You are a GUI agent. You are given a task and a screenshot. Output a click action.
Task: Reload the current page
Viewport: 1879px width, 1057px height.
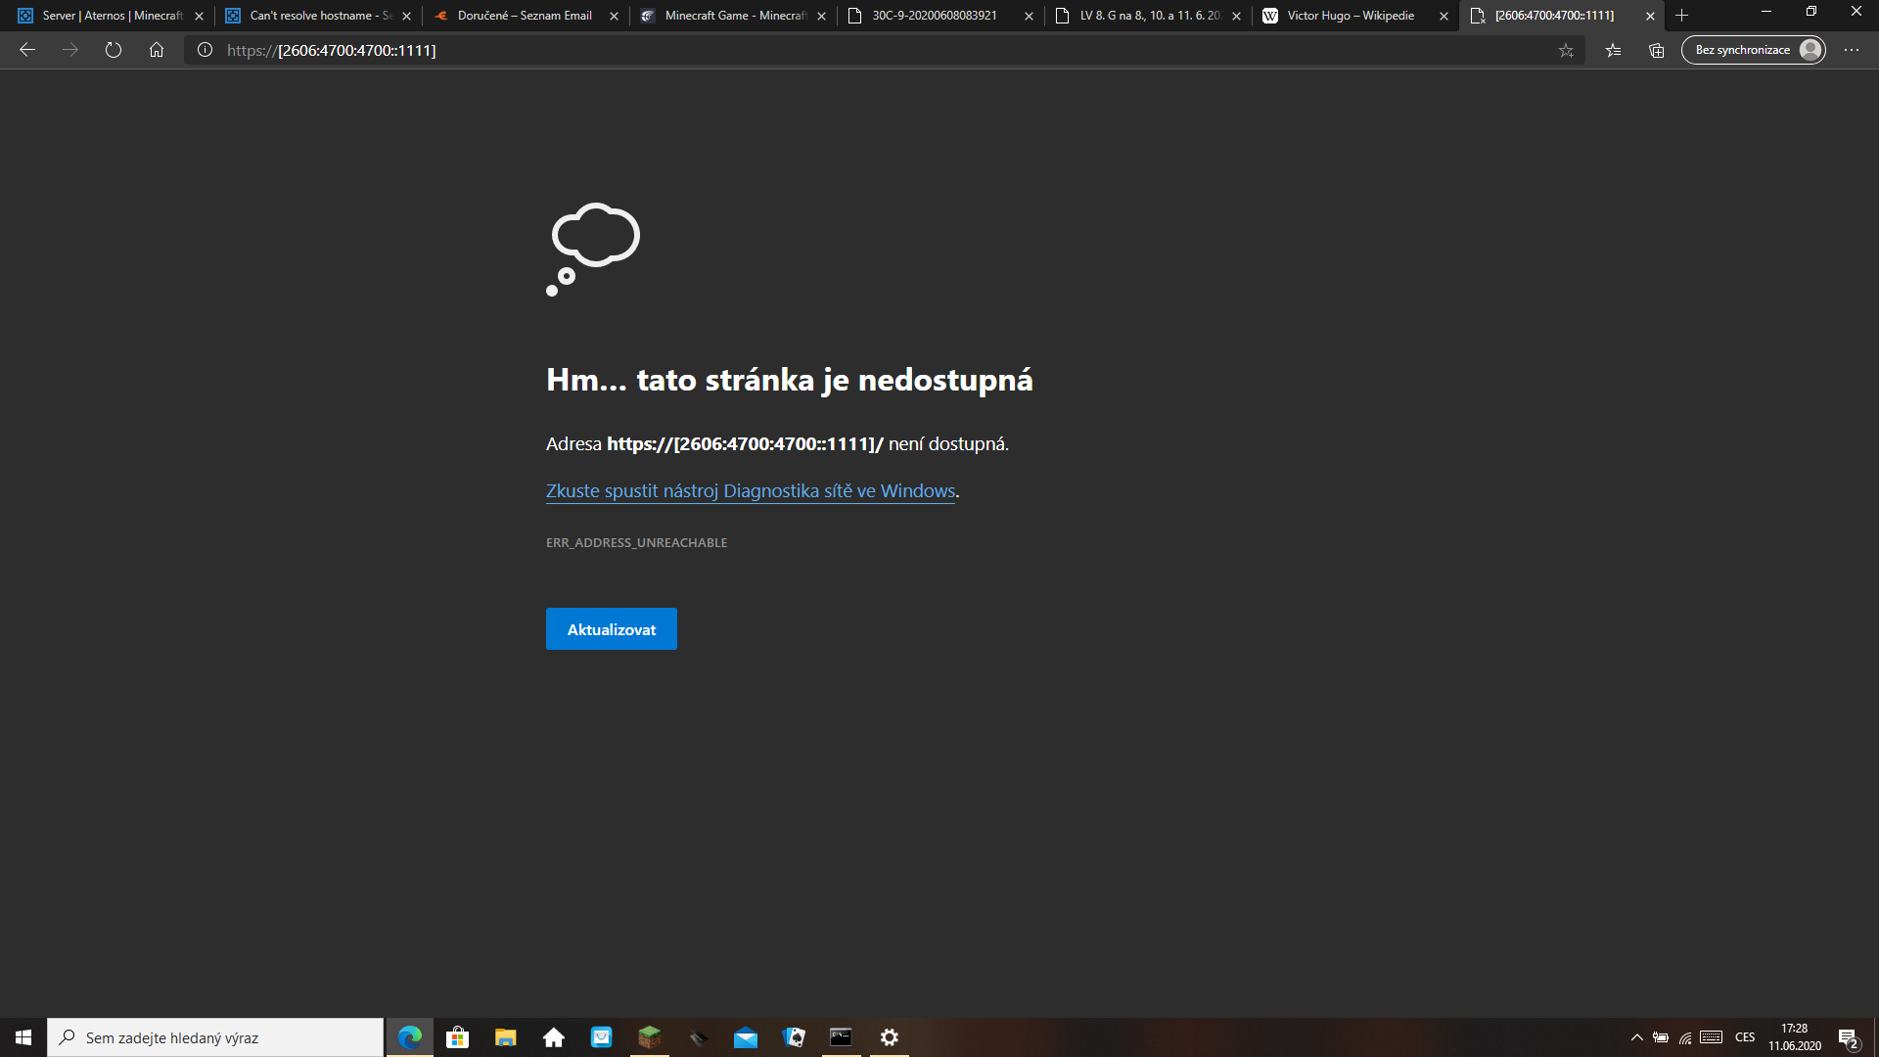pos(114,50)
